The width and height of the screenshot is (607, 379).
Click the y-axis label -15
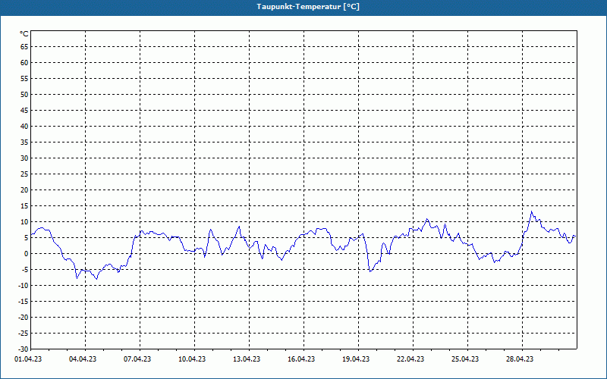pos(24,301)
